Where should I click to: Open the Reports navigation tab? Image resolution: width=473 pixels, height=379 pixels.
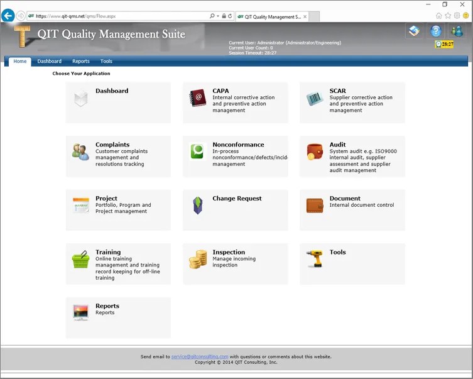[81, 61]
